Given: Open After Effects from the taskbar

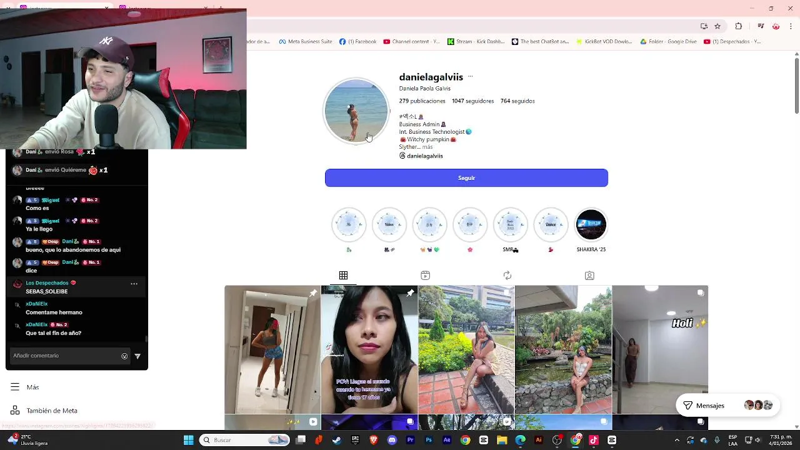Looking at the screenshot, I should coord(447,440).
